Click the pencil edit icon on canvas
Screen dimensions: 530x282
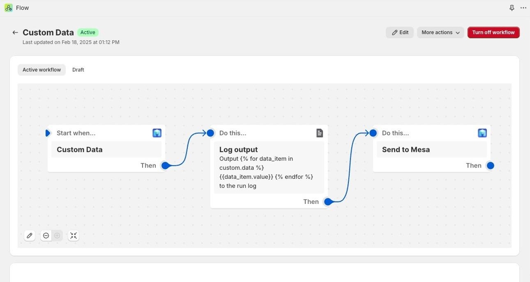tap(30, 236)
